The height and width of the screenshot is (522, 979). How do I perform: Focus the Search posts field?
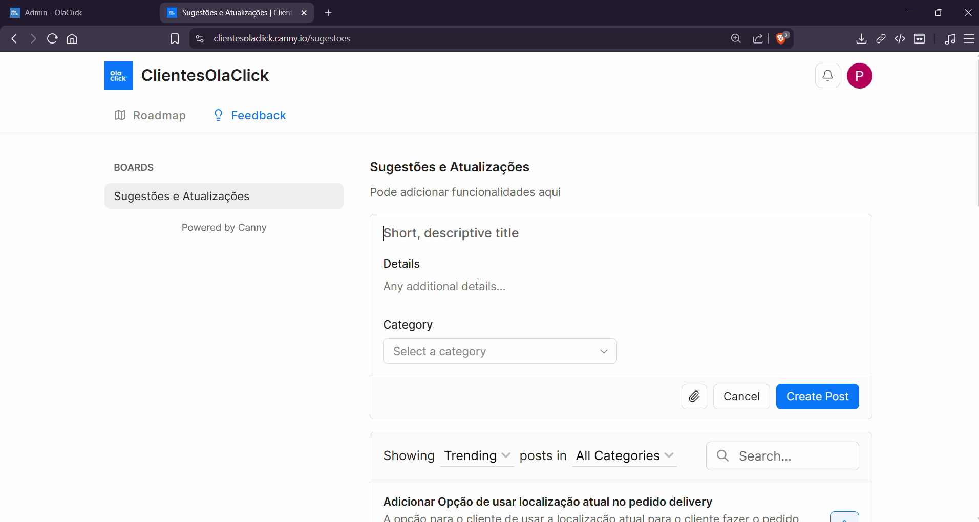click(x=782, y=456)
